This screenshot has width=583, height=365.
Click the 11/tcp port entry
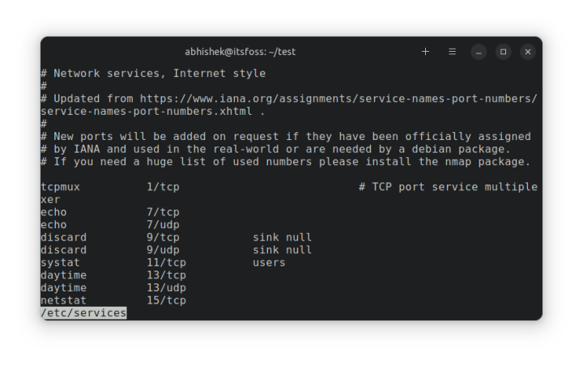166,262
